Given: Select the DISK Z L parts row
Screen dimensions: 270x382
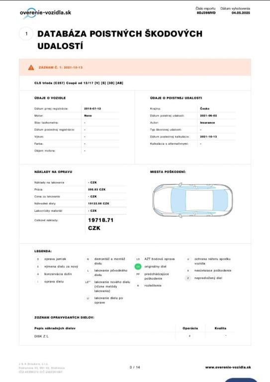Looking at the screenshot, I should (x=134, y=336).
